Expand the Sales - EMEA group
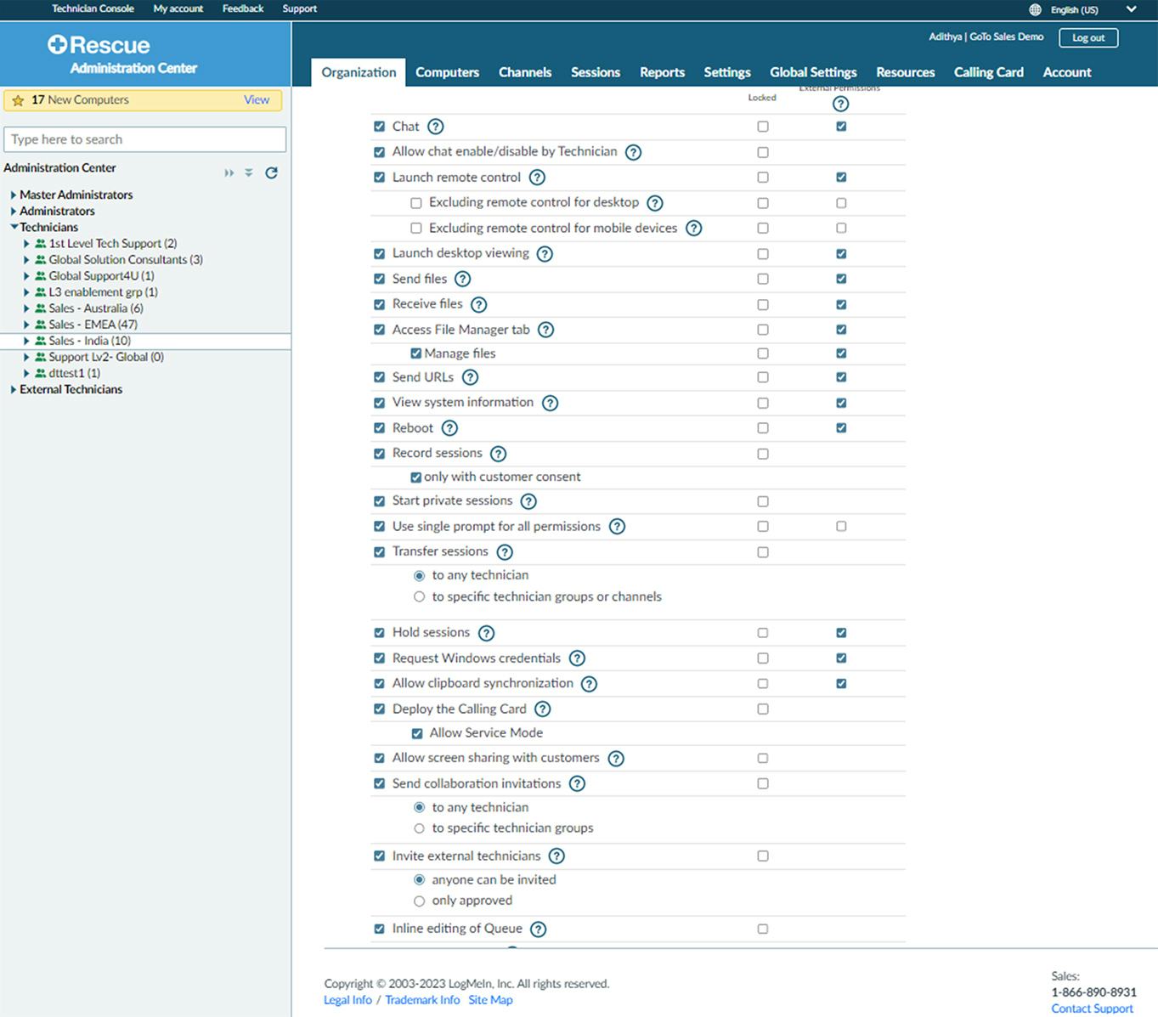The image size is (1158, 1017). coord(26,325)
